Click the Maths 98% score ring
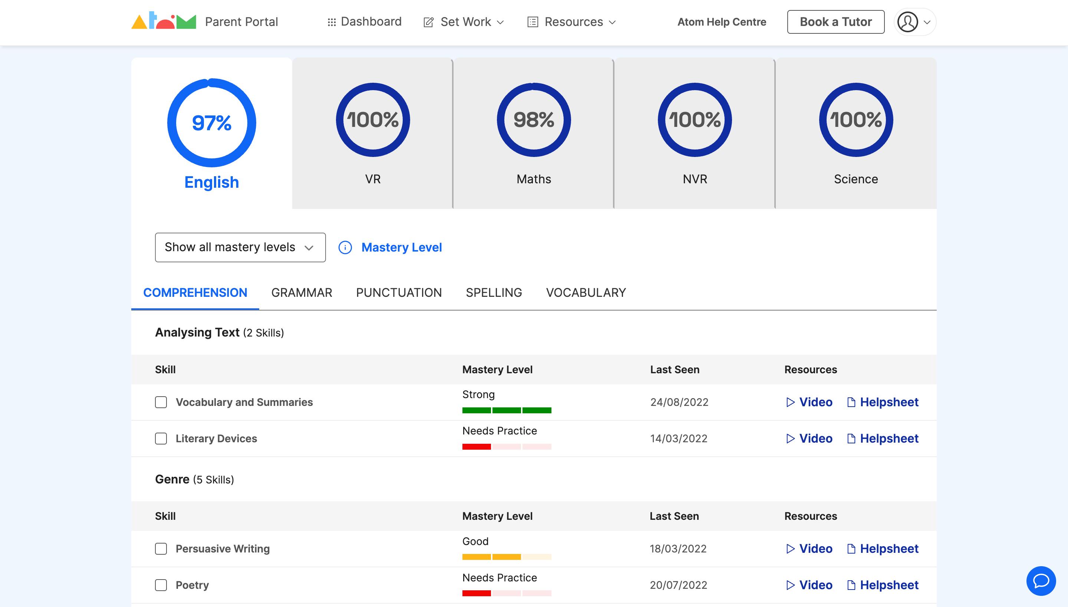The height and width of the screenshot is (607, 1068). click(534, 119)
